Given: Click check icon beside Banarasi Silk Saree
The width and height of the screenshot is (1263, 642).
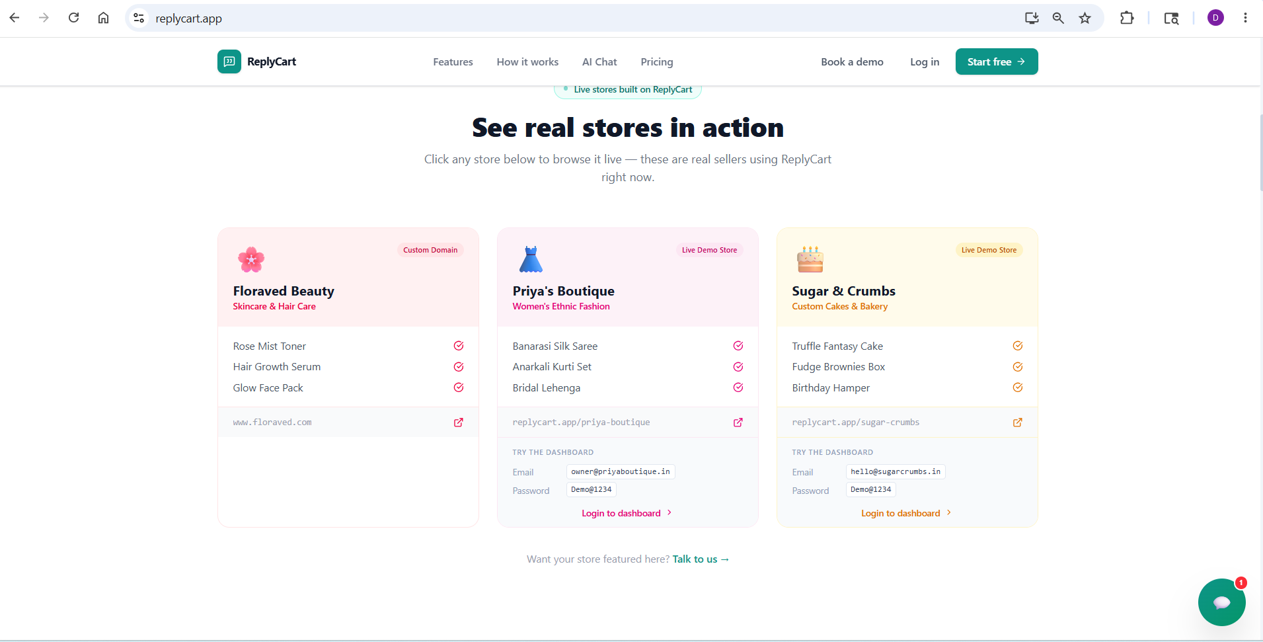Looking at the screenshot, I should pyautogui.click(x=738, y=346).
